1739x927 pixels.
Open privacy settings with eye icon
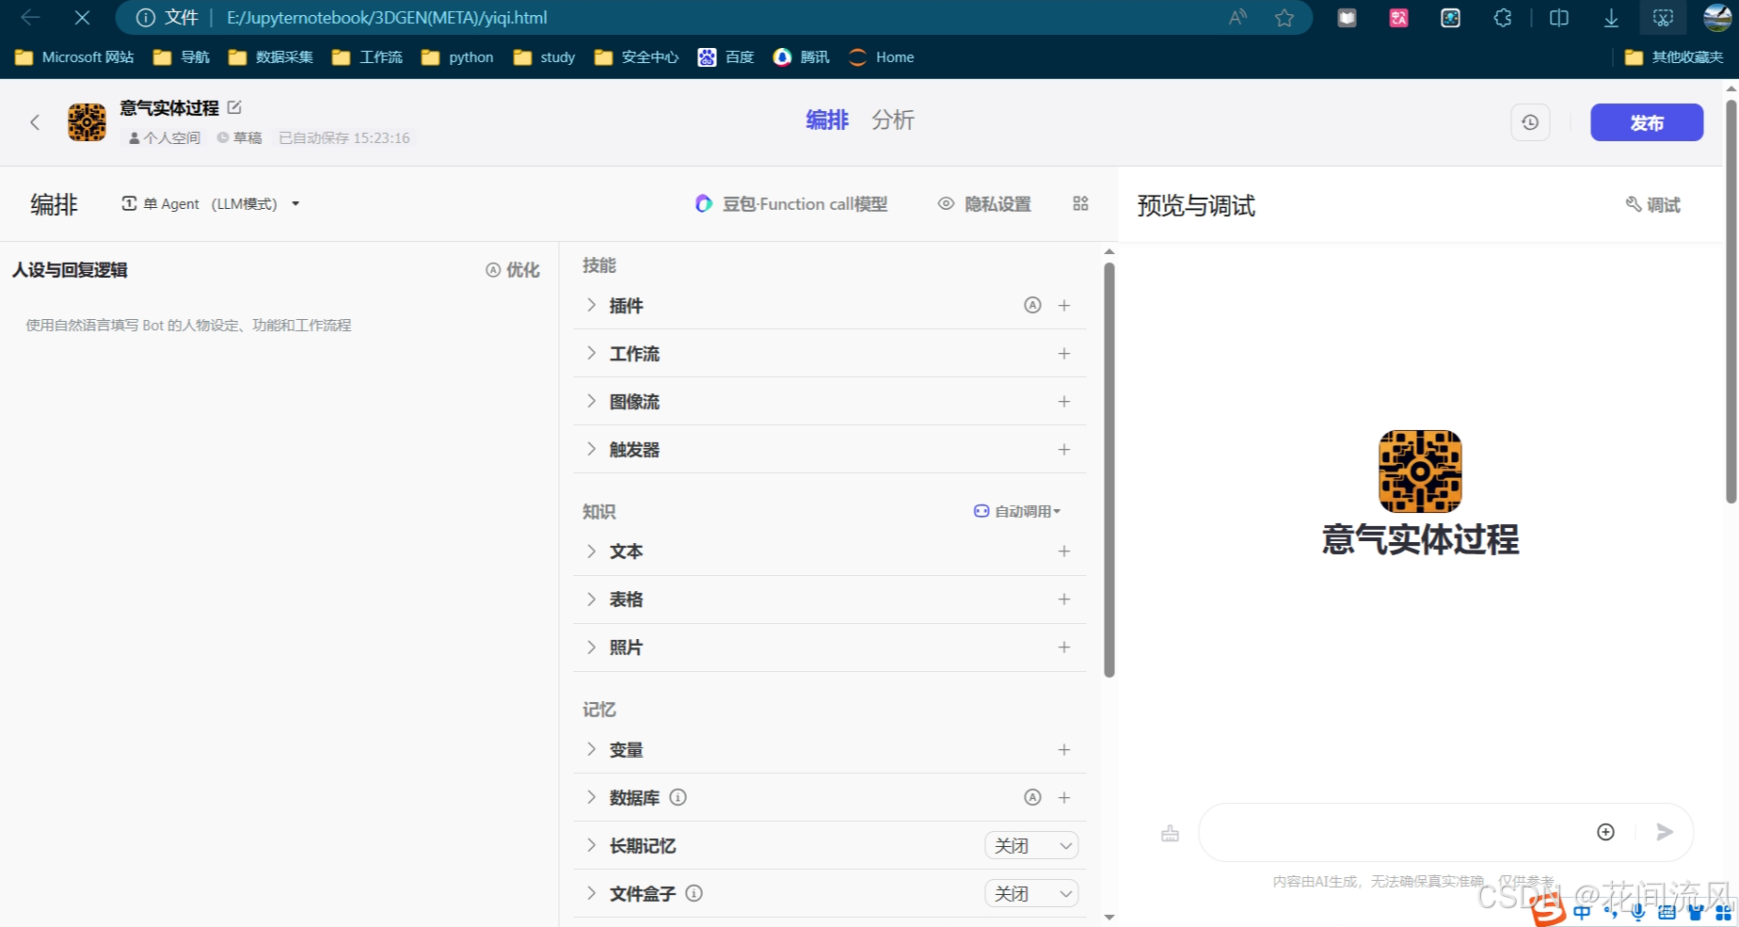[984, 203]
